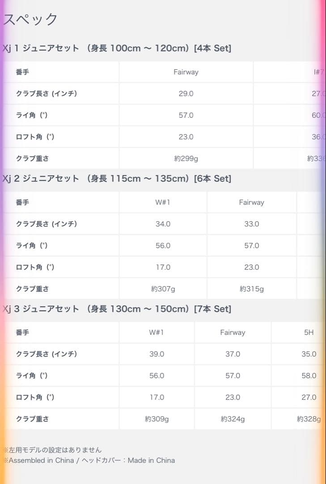326x484 pixels.
Task: Click the 左用モデルの設定はありません note
Action: 53,450
